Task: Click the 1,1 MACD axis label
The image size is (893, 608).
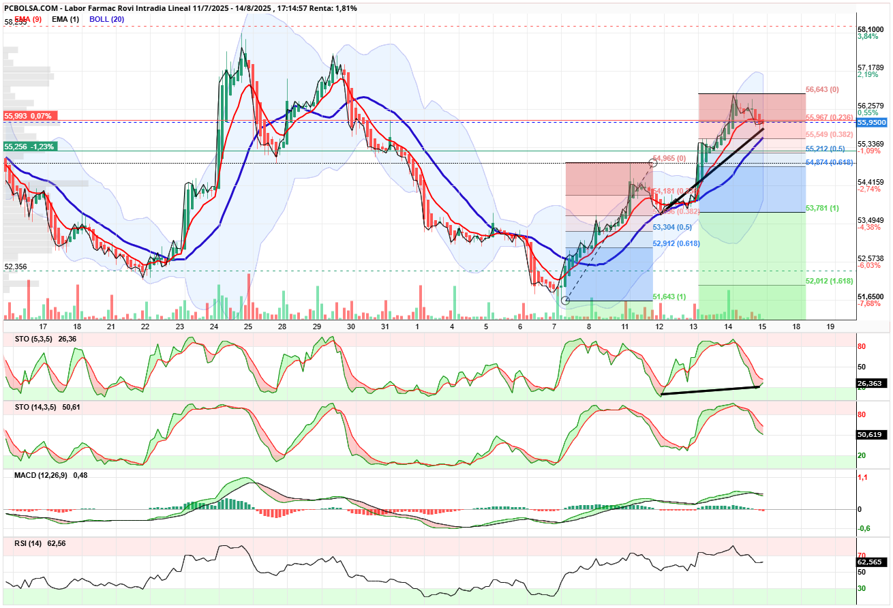Action: click(862, 478)
